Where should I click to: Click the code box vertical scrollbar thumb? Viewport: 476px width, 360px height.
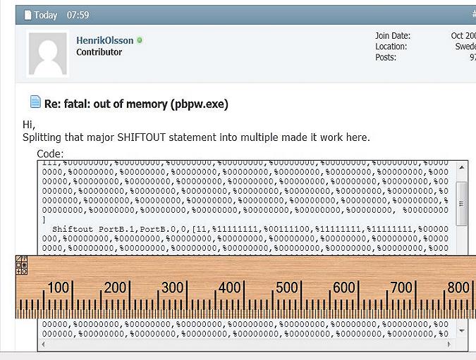462,203
